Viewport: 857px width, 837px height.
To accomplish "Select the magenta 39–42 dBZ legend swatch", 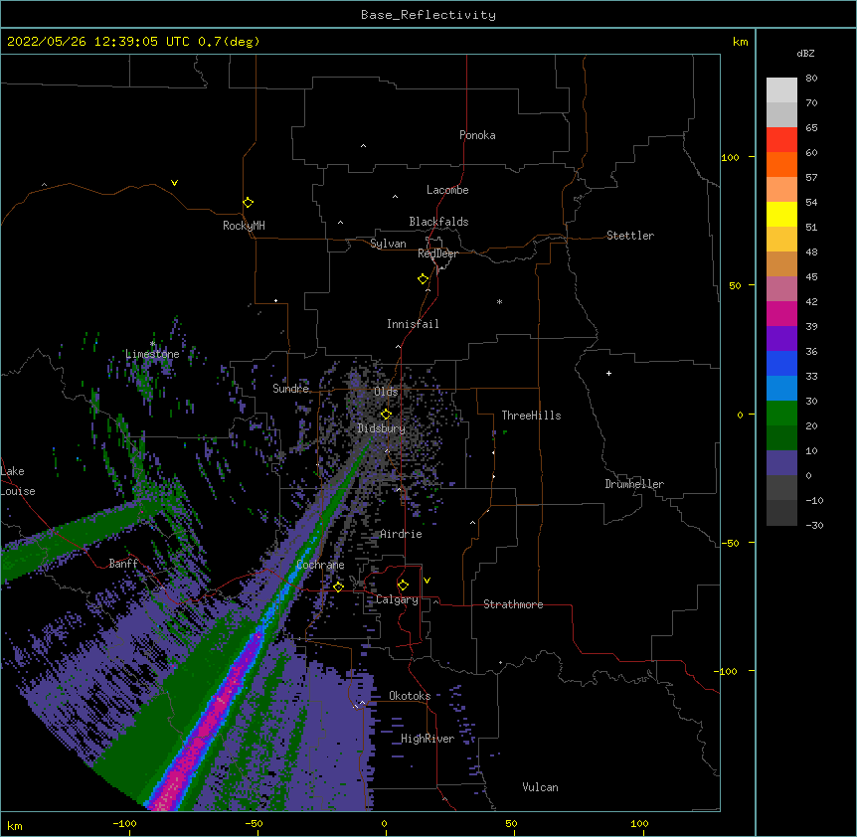I will pos(781,313).
